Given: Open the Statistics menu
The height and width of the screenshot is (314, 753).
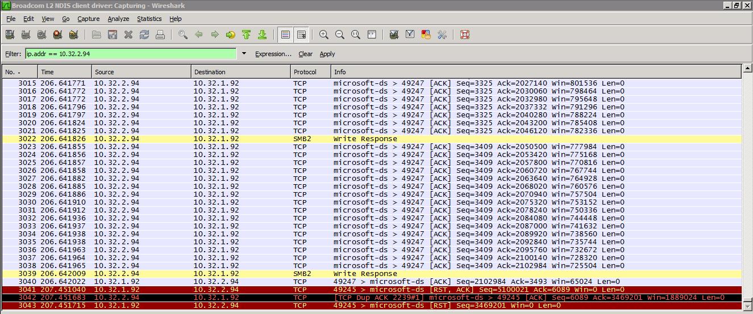Looking at the screenshot, I should tap(149, 19).
